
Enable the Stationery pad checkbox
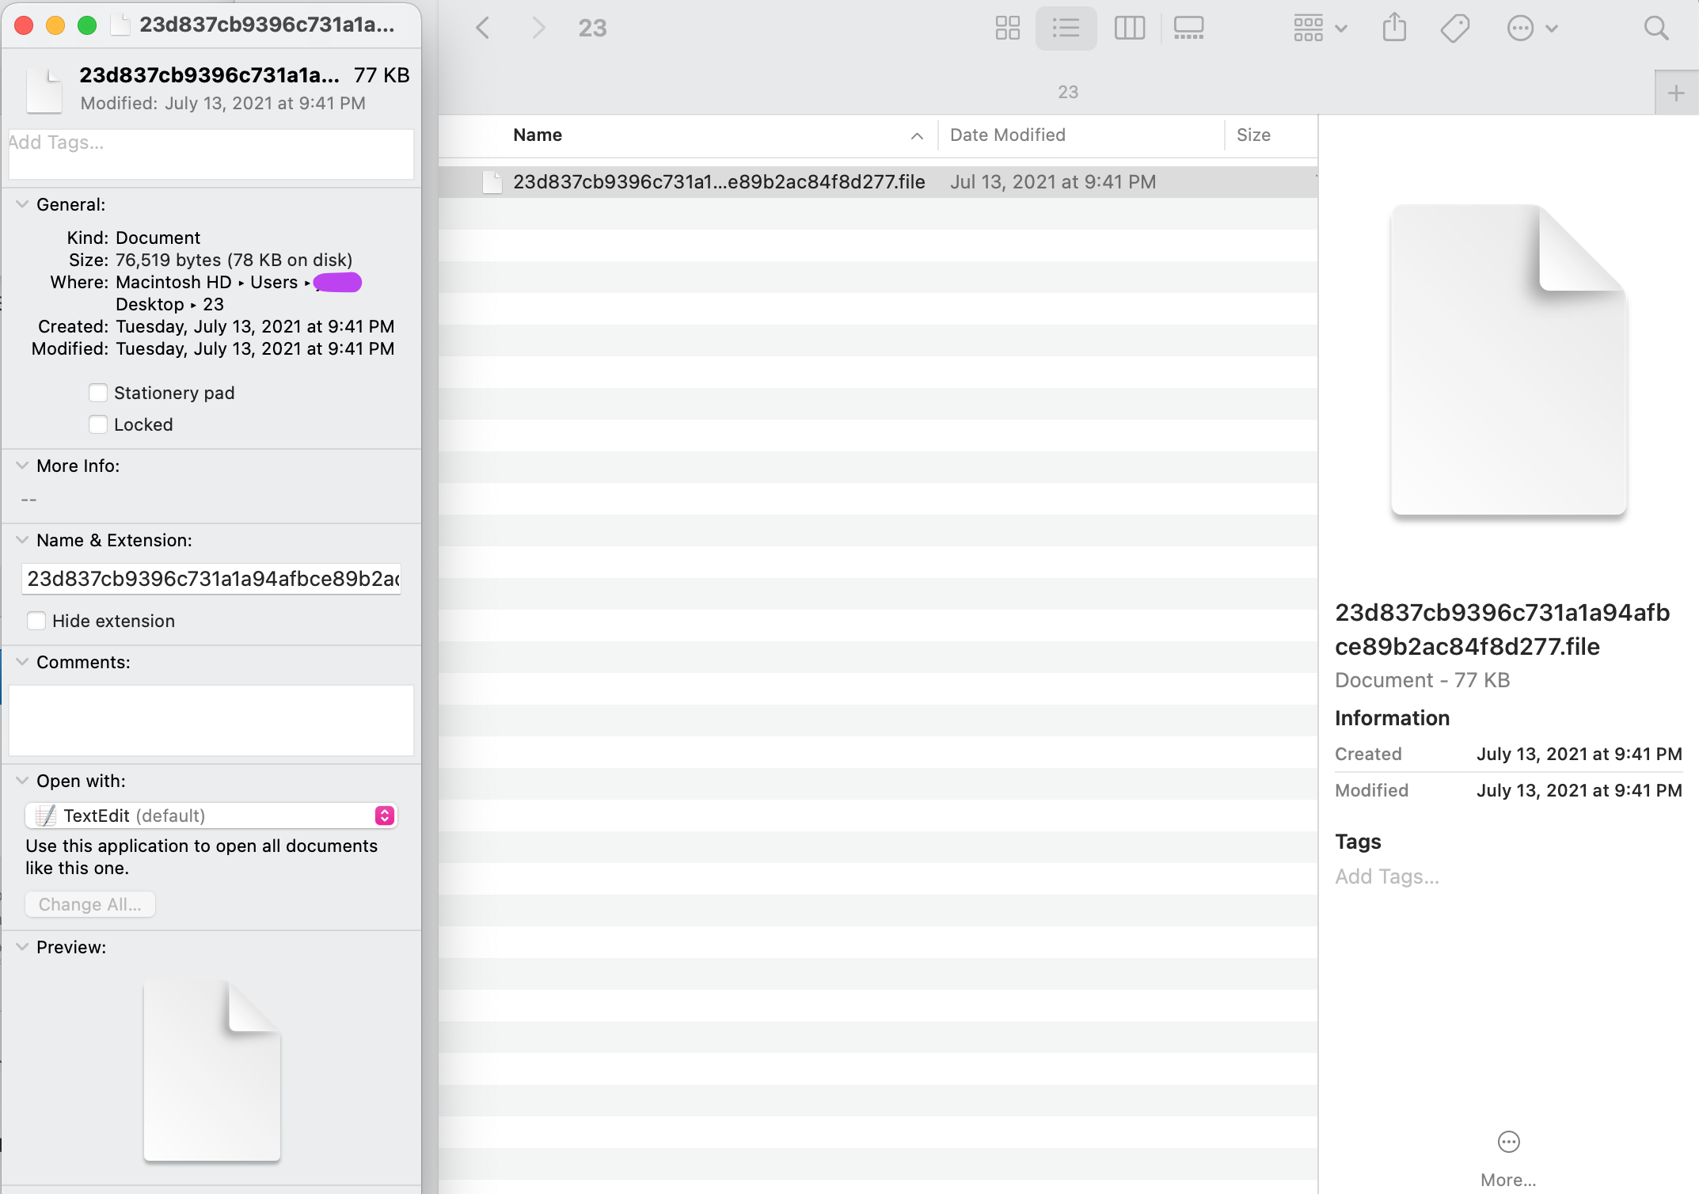click(x=98, y=393)
